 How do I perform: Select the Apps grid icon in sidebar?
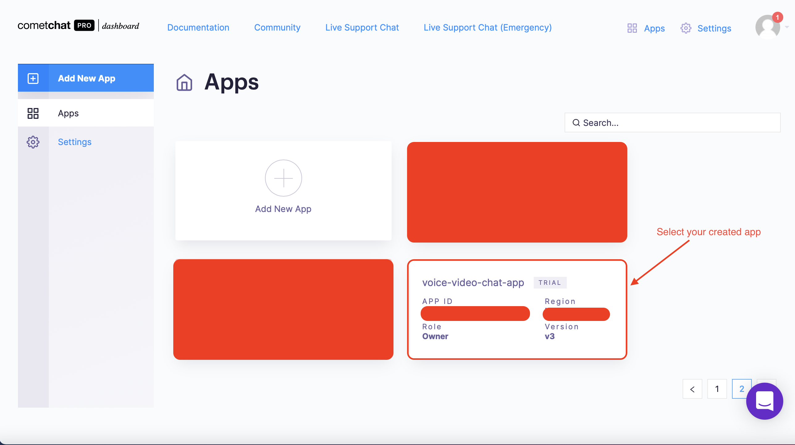tap(33, 113)
